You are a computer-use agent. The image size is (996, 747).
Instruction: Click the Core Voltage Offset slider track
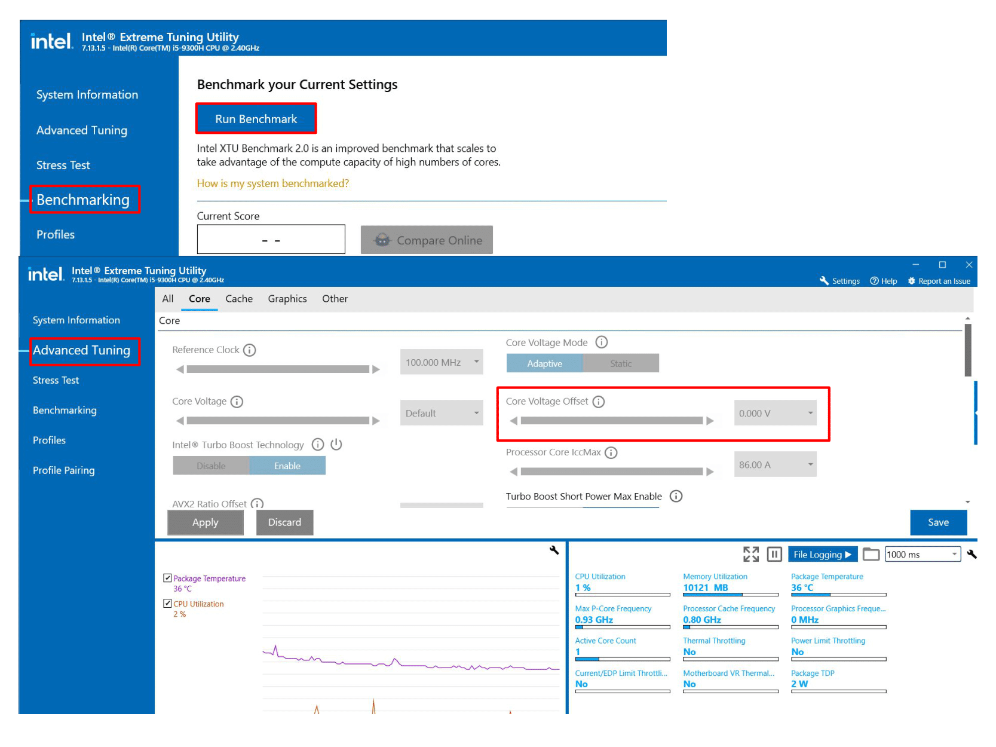pyautogui.click(x=611, y=421)
